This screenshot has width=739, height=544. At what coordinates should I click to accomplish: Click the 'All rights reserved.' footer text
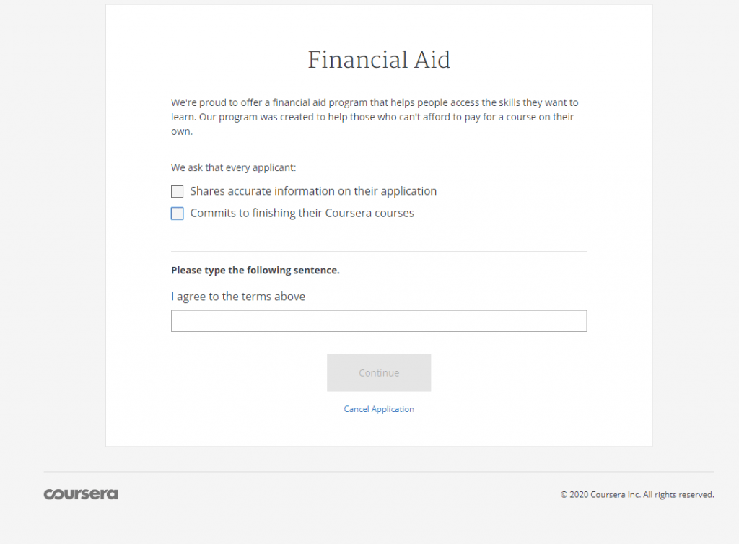click(x=678, y=494)
